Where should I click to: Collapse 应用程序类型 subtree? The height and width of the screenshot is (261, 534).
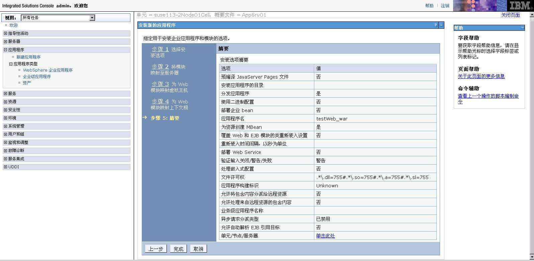11,64
